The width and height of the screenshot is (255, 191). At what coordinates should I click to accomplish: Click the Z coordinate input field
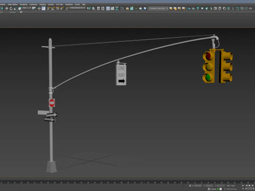point(221,186)
